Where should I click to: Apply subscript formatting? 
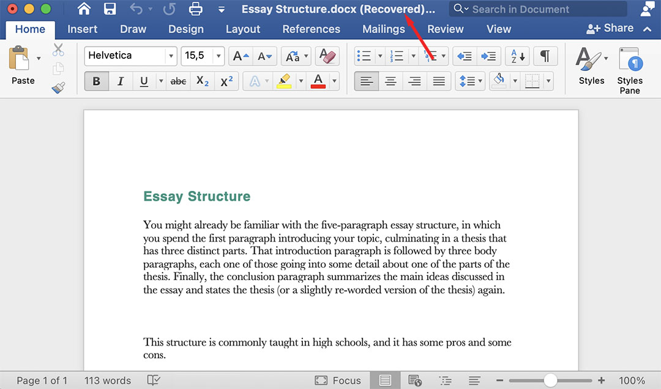pyautogui.click(x=203, y=81)
